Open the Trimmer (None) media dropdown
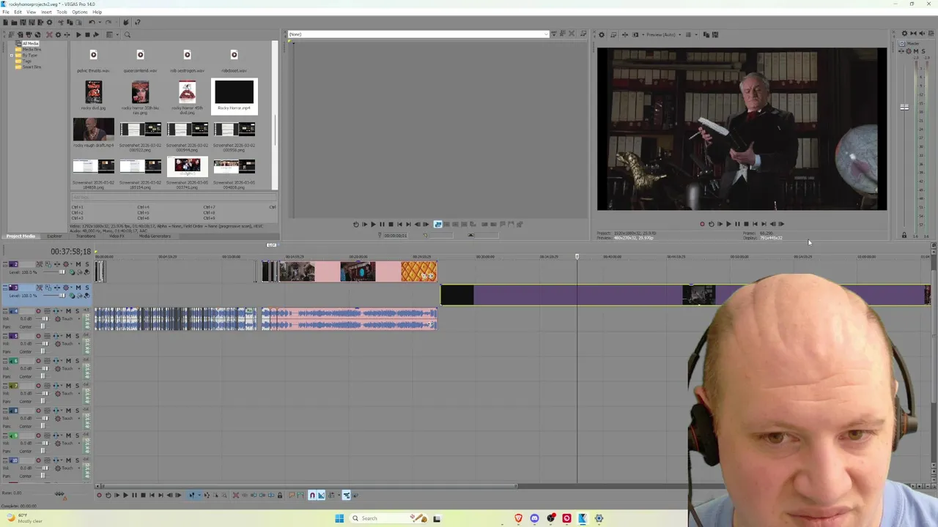The height and width of the screenshot is (527, 938). tap(544, 34)
